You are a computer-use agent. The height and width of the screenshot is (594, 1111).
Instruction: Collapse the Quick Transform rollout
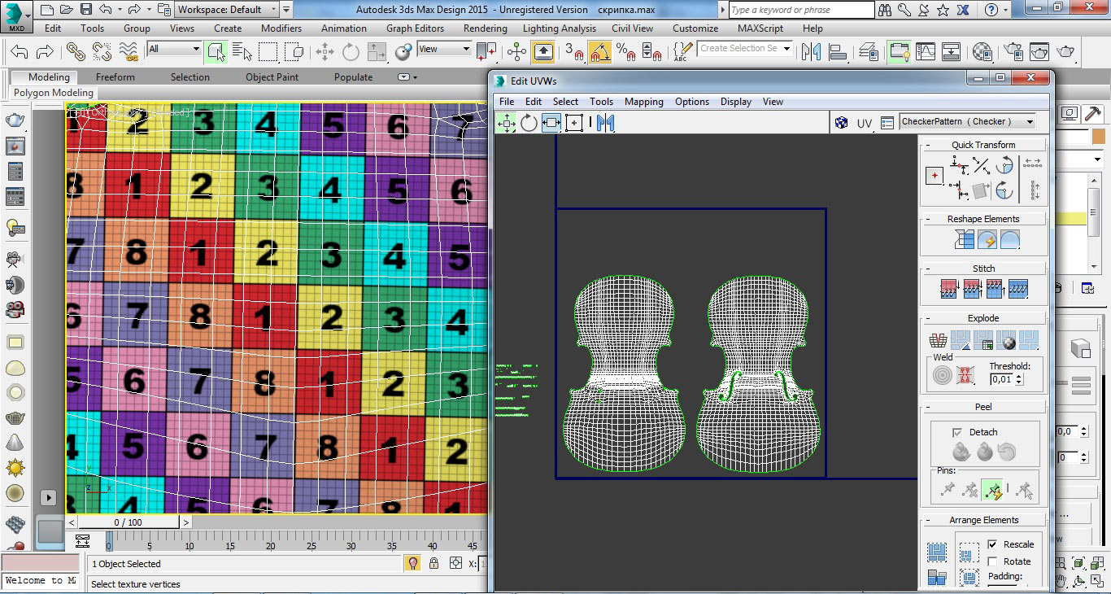tap(983, 145)
